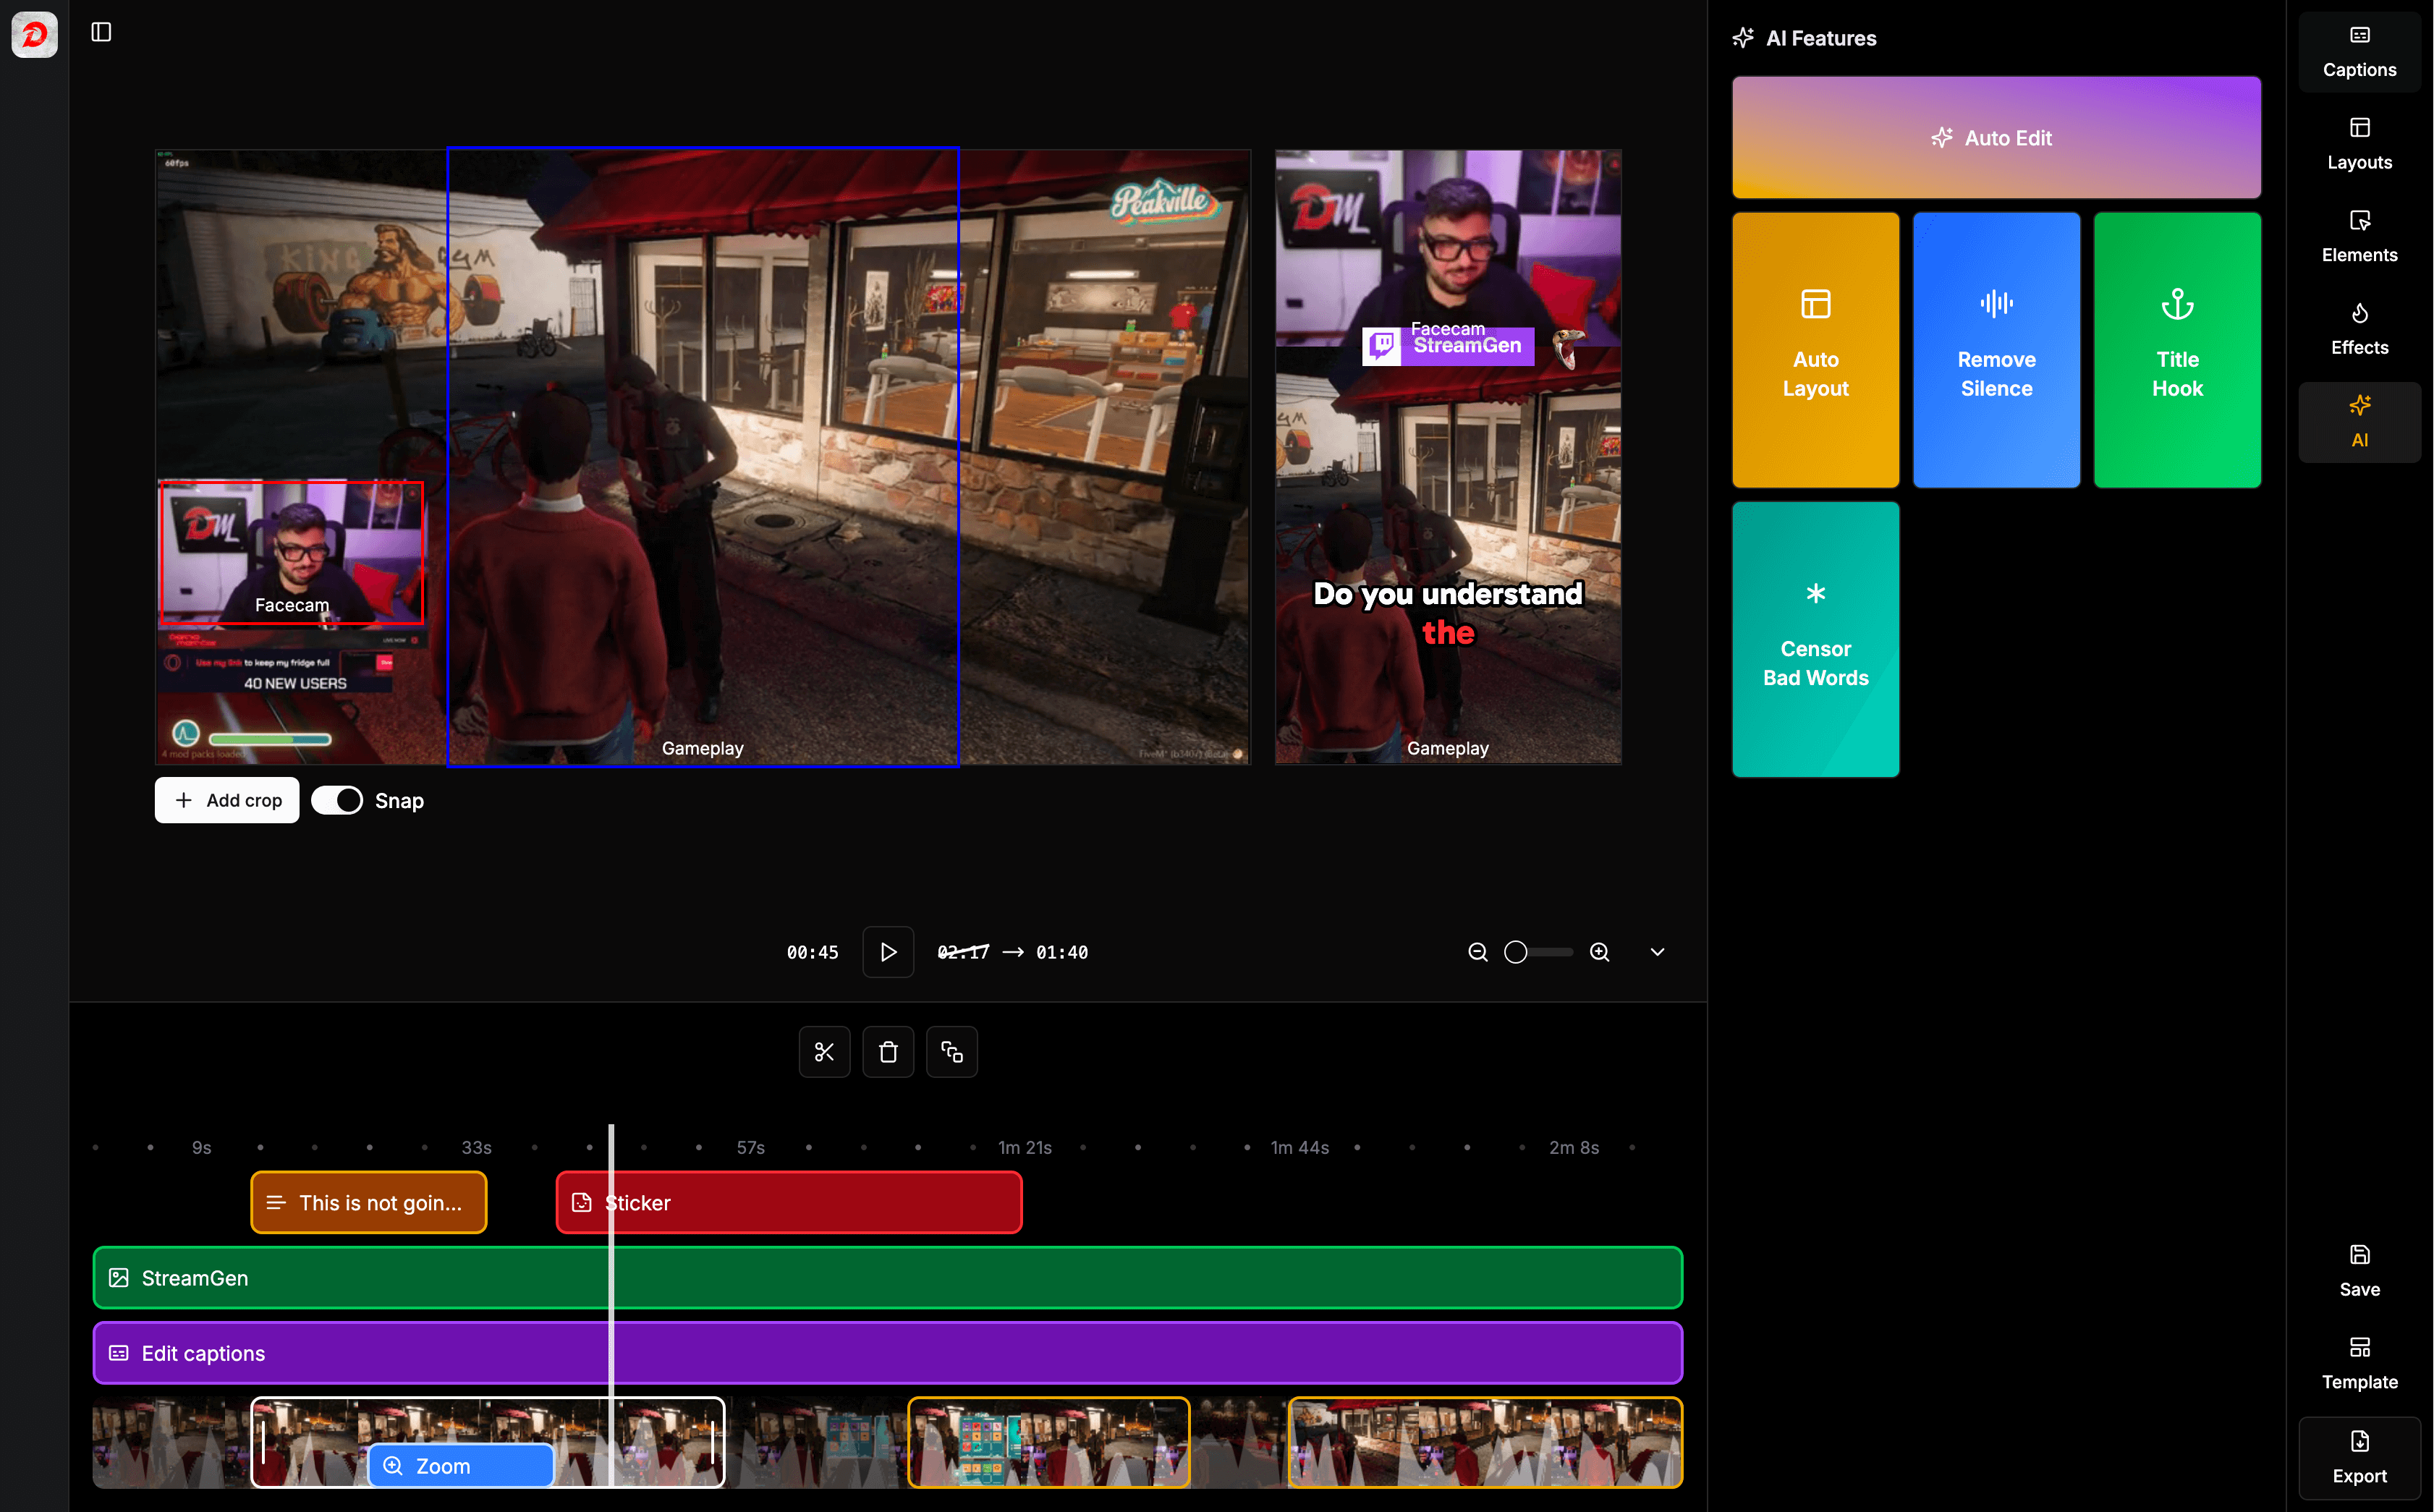This screenshot has width=2434, height=1512.
Task: Delete the selected clip using the trash icon
Action: click(x=888, y=1051)
